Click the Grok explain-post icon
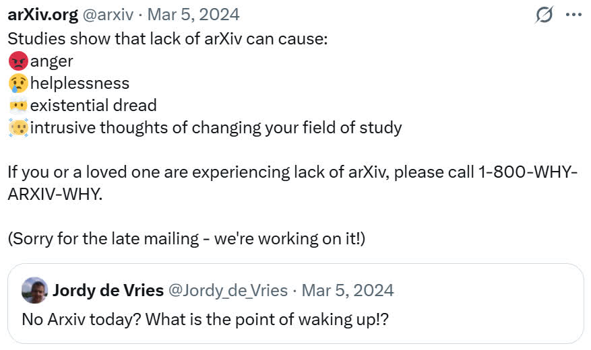 pos(543,15)
